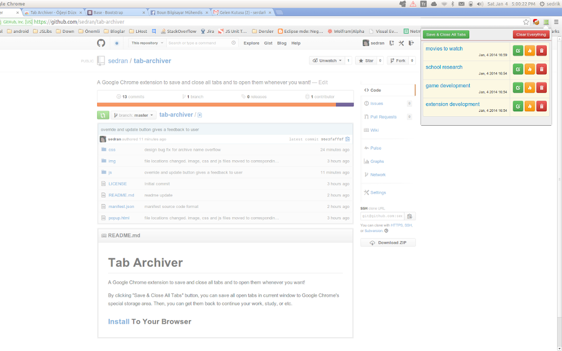The height and width of the screenshot is (351, 562).
Task: Star the repository
Action: pyautogui.click(x=366, y=60)
